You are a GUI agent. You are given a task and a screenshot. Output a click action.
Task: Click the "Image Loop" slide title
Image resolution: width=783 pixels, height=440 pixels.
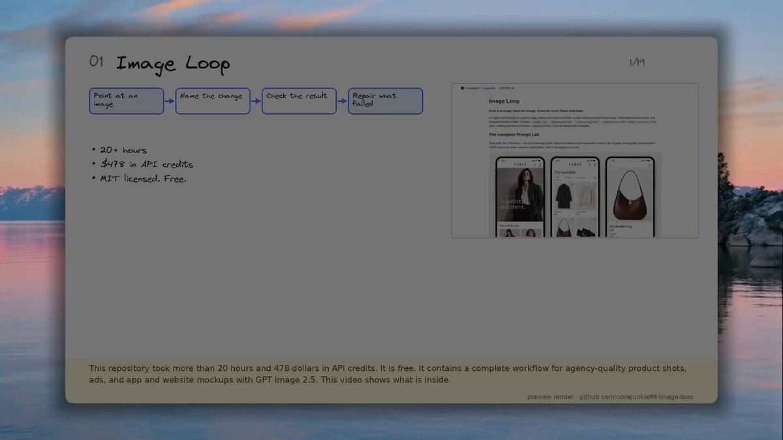tap(173, 64)
